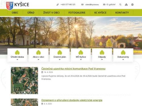
Task: Open the ÚŘAD menu
Action: point(31,13)
